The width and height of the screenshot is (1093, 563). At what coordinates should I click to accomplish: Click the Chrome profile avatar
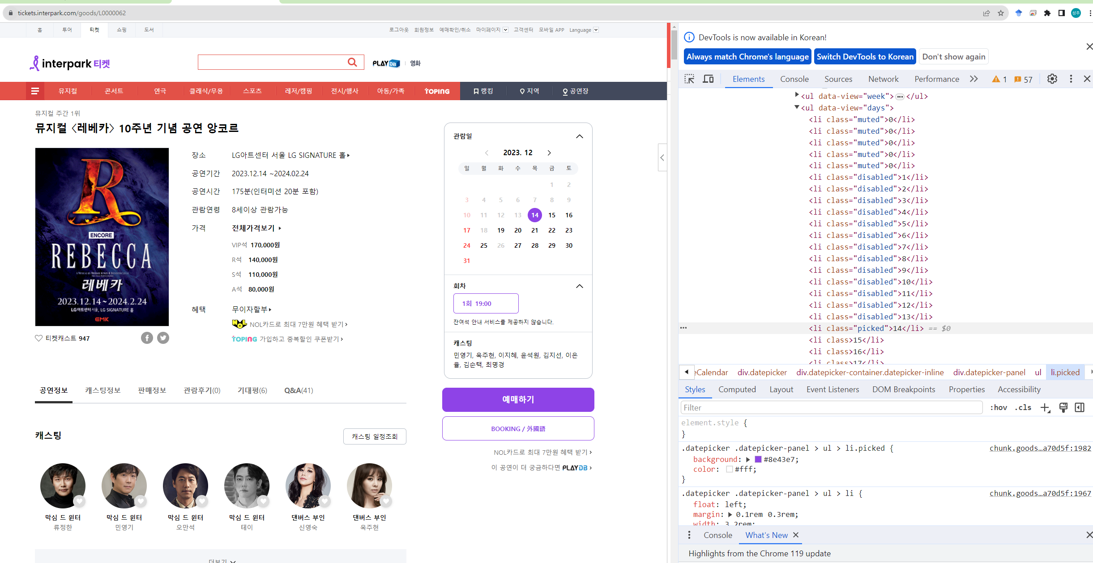click(x=1076, y=13)
